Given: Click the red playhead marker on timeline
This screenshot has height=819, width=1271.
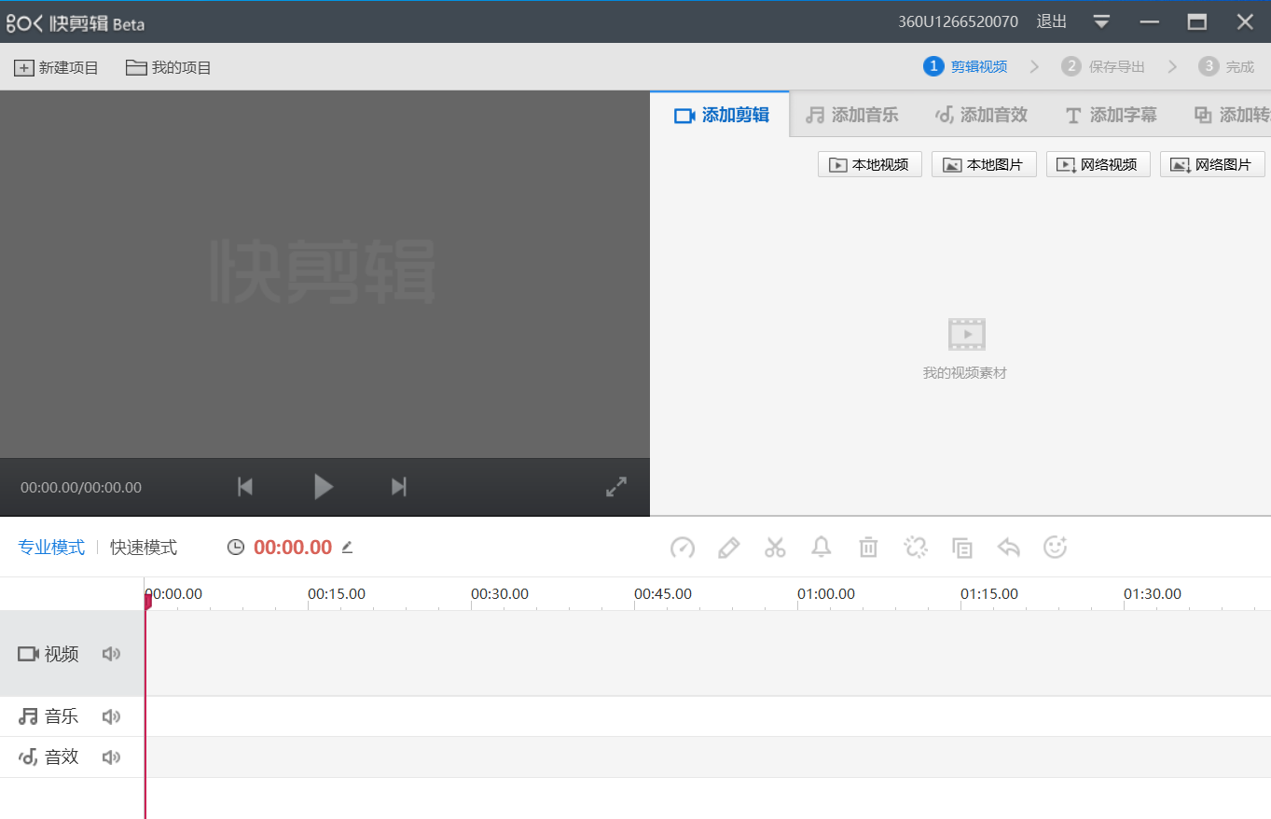Looking at the screenshot, I should [x=147, y=602].
